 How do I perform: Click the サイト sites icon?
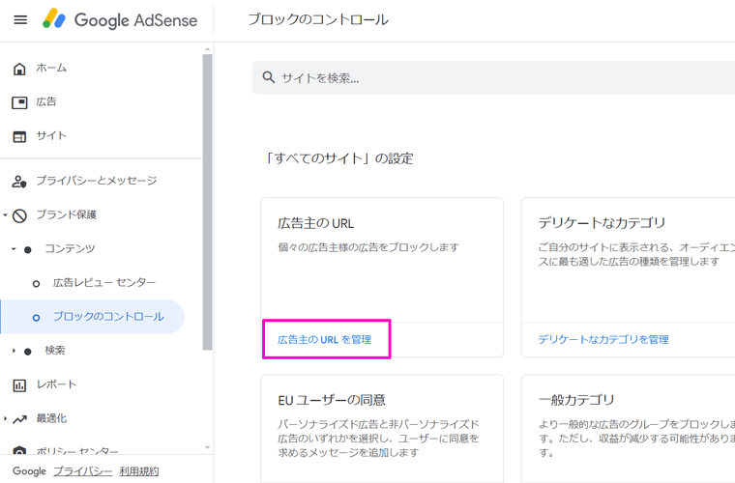tap(19, 136)
